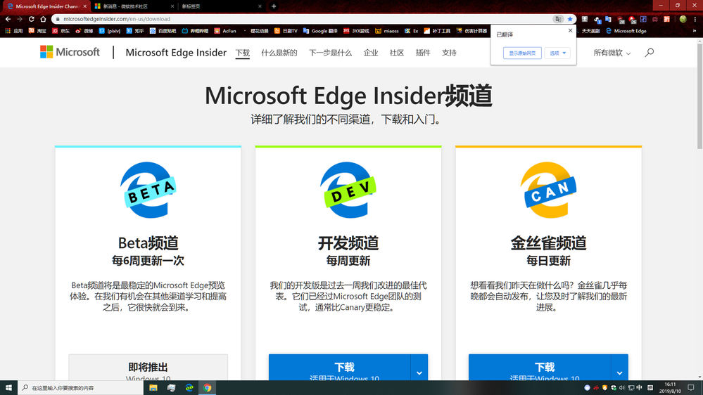Click Microsoft Edge Insider header link
This screenshot has width=703, height=395.
click(176, 53)
